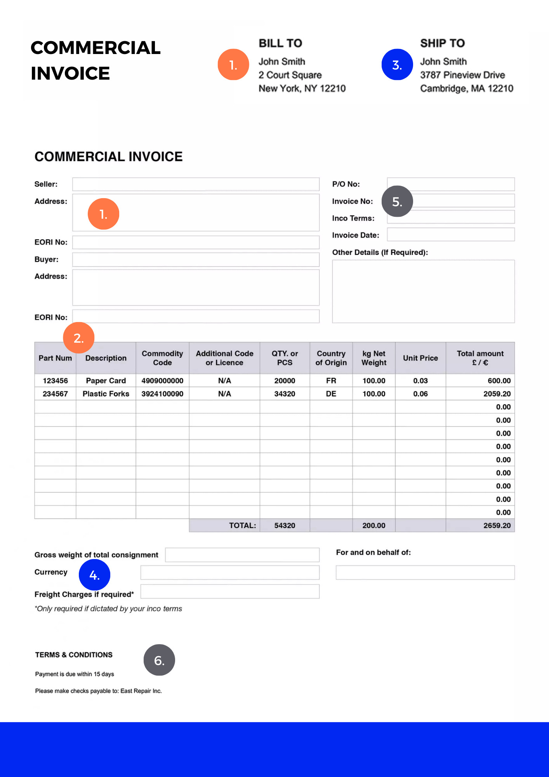549x777 pixels.
Task: Click 'New York, NY 12210' text
Action: tap(302, 89)
